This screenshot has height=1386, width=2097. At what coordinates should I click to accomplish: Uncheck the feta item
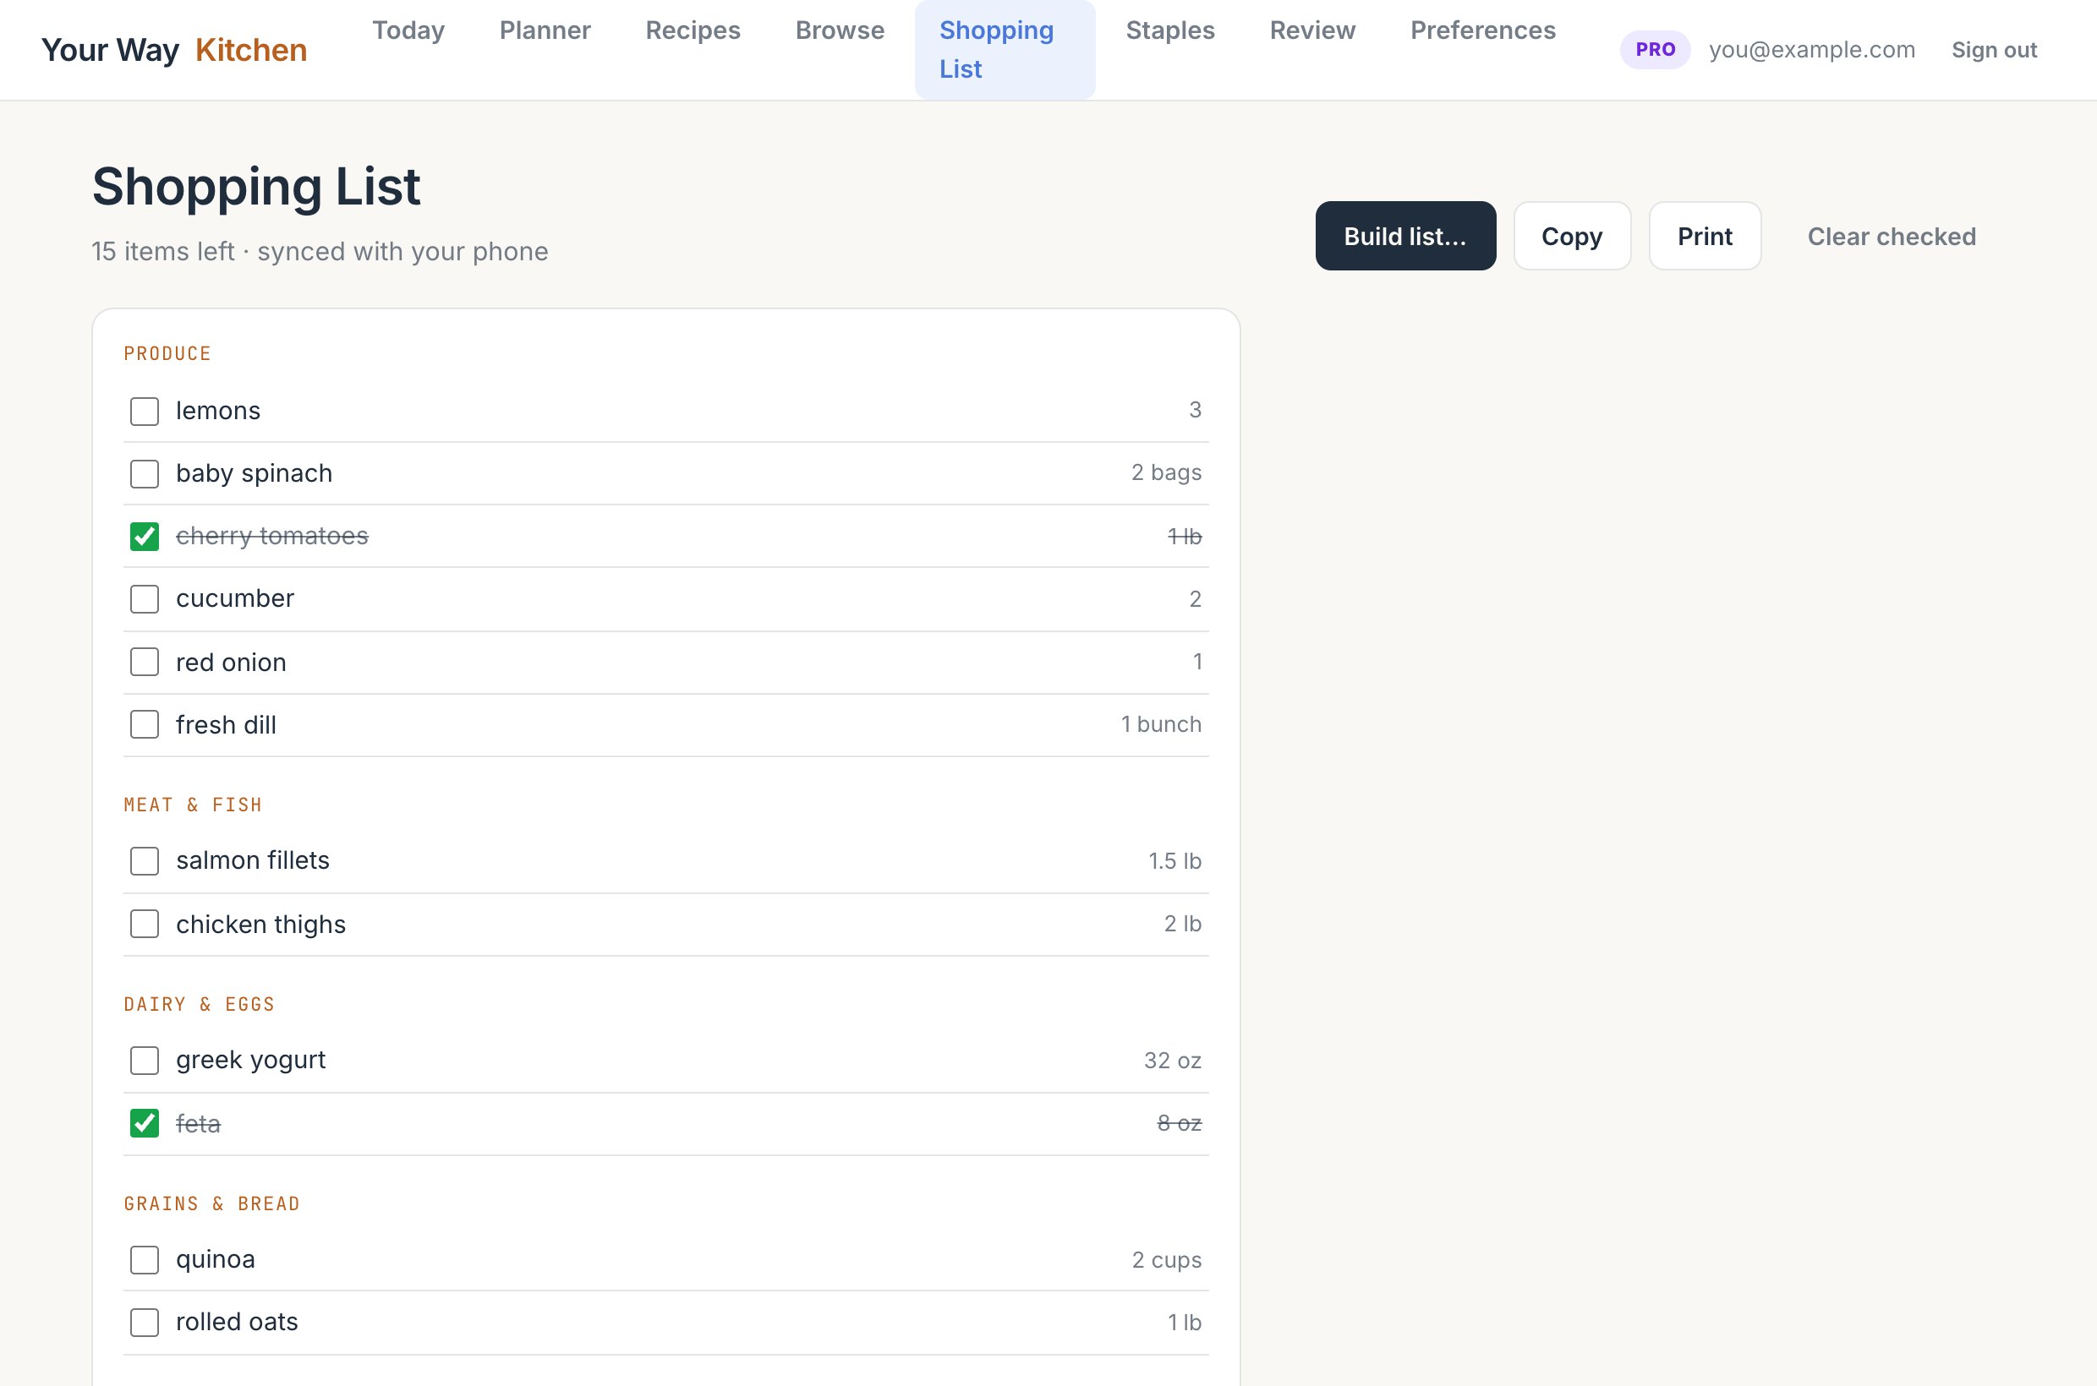click(x=144, y=1123)
